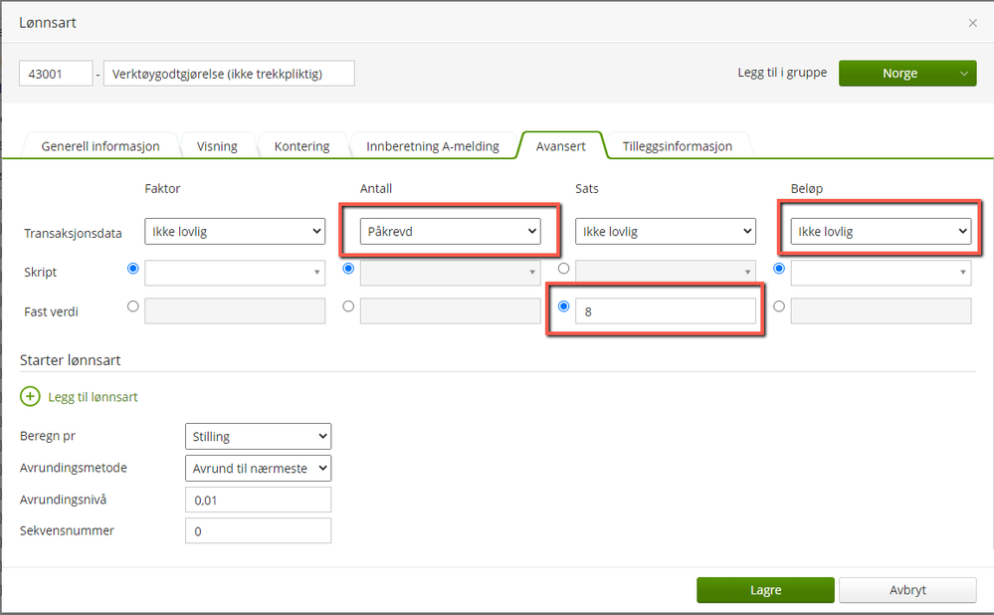Open the Antall transaksjonsdata dropdown showing Påkrevd
The image size is (994, 615).
pyautogui.click(x=450, y=231)
